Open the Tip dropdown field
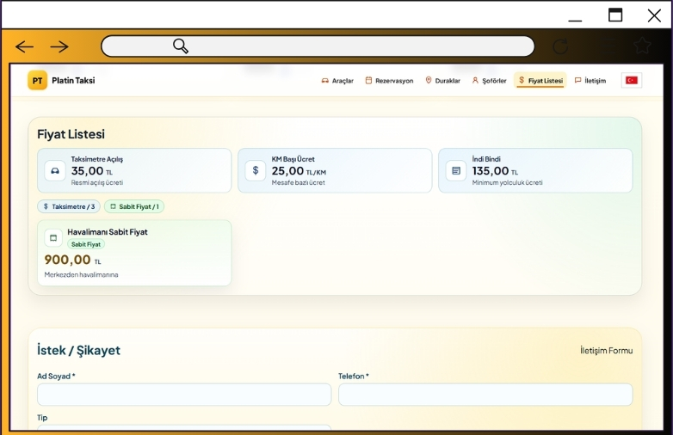This screenshot has height=435, width=673. pos(183,427)
